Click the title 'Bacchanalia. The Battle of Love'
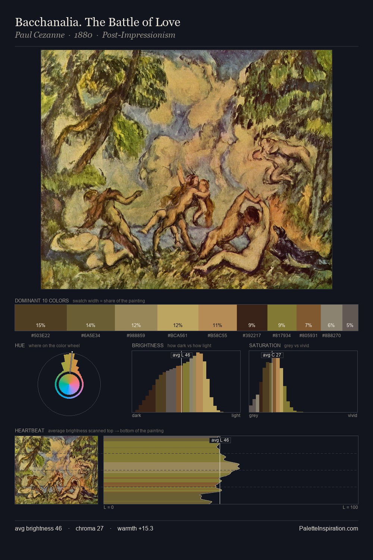 click(98, 22)
